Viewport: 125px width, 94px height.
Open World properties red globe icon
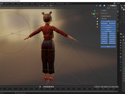click(121, 50)
